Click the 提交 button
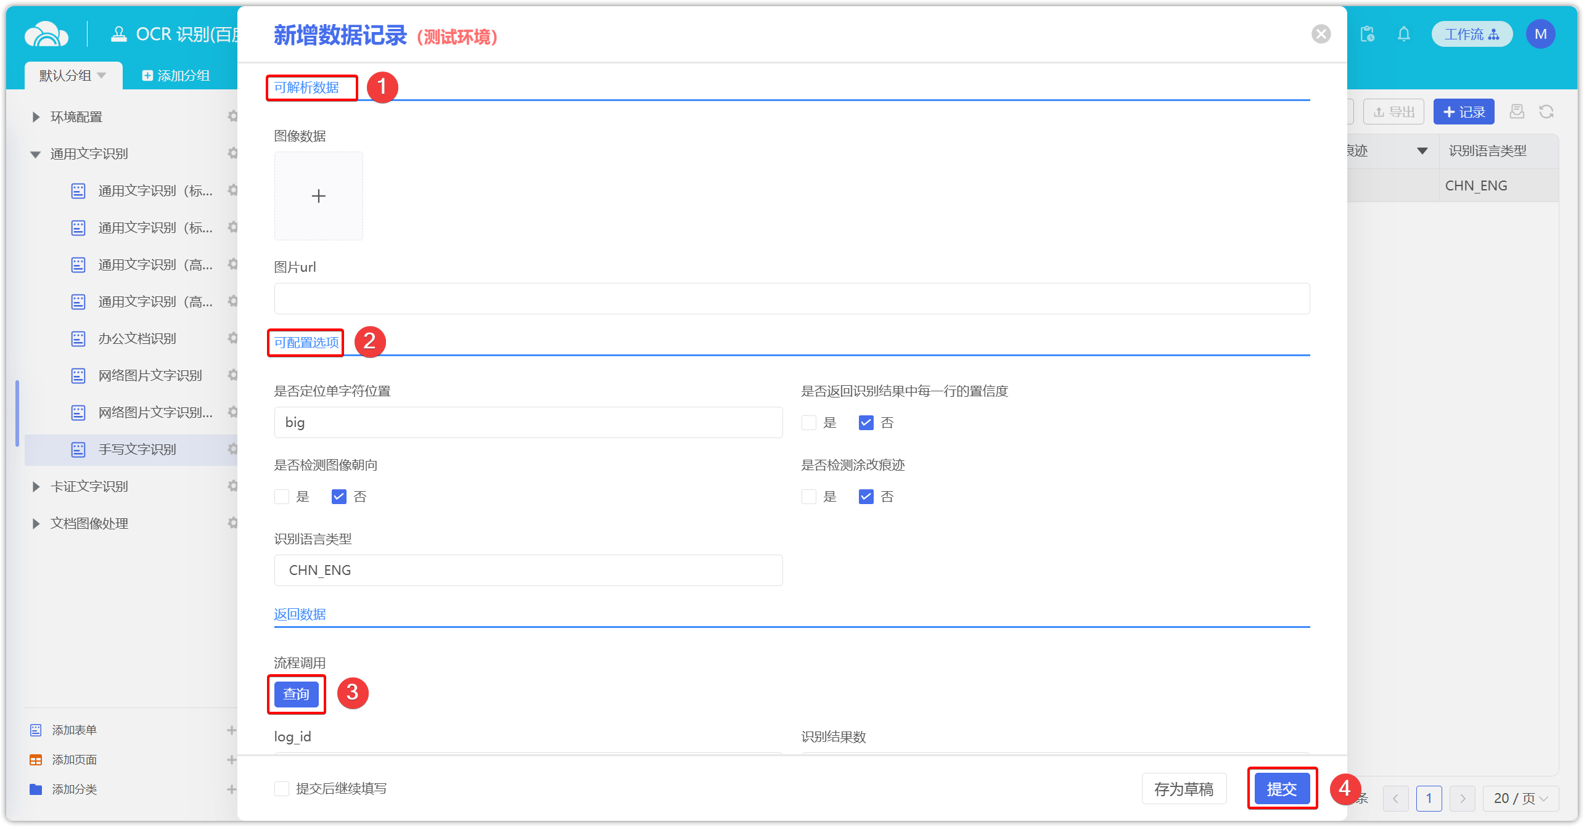The width and height of the screenshot is (1584, 827). point(1282,789)
